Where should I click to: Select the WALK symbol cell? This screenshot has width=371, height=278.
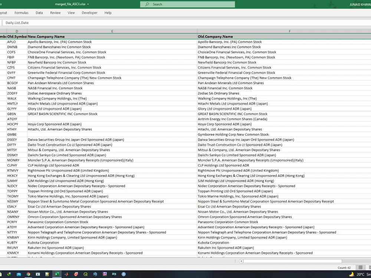[17, 99]
